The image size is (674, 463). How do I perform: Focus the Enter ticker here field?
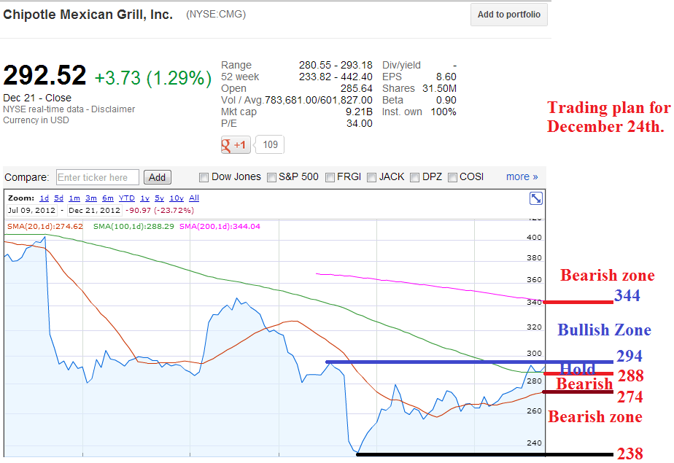tap(98, 177)
